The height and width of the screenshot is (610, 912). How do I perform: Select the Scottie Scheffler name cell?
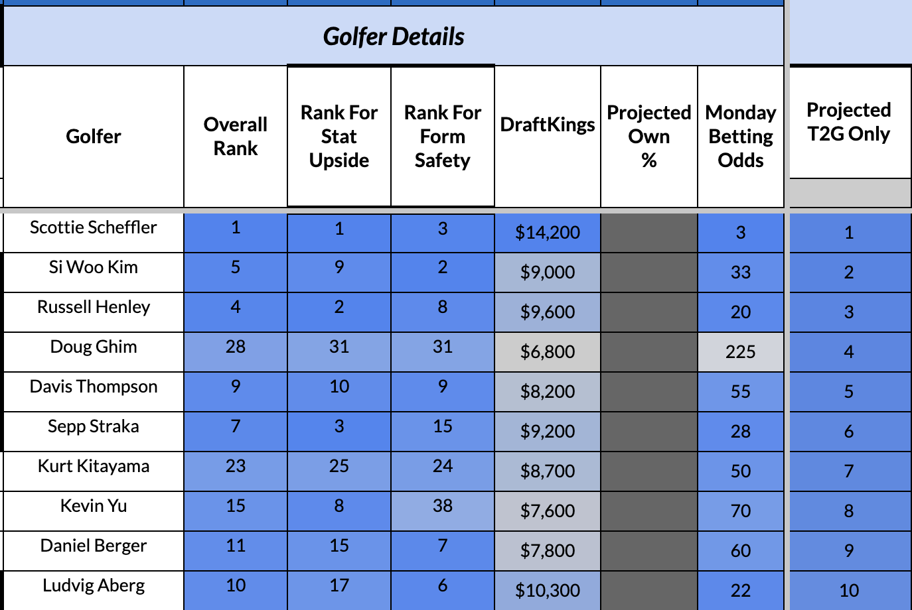(x=94, y=227)
